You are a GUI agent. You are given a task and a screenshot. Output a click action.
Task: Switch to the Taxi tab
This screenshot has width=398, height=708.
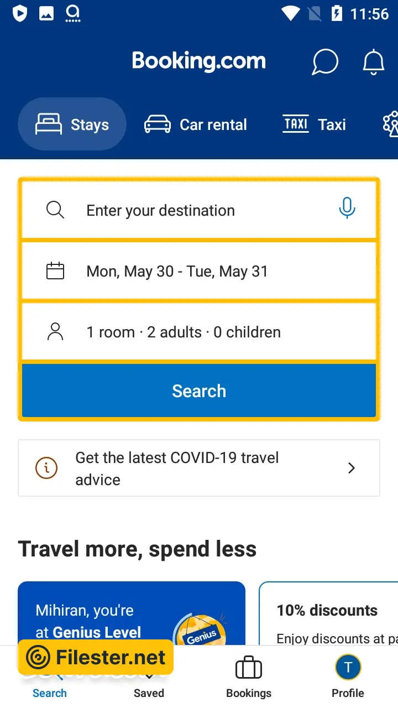coord(314,124)
